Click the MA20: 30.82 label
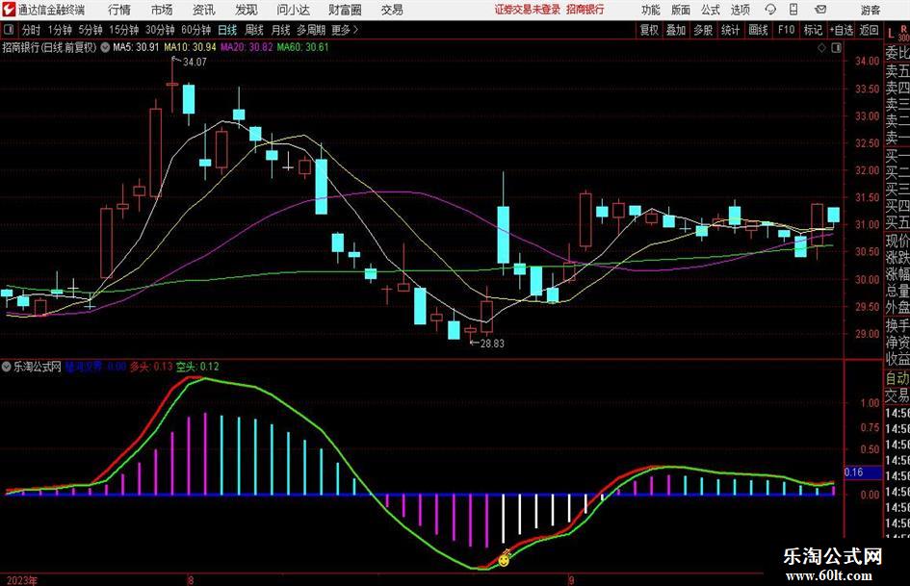Image resolution: width=910 pixels, height=586 pixels. pyautogui.click(x=247, y=47)
